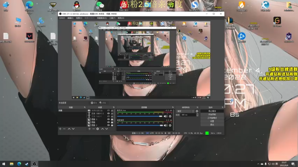
Task: Open transition properties gear beside the transition dropdown
Action: pos(197,111)
